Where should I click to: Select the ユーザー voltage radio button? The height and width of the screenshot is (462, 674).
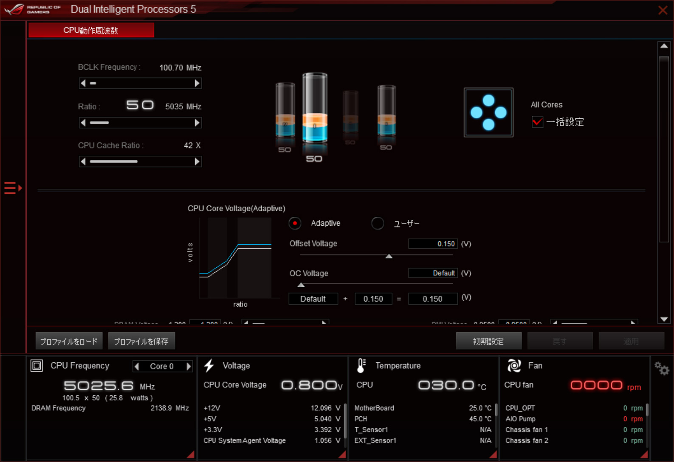click(x=378, y=223)
